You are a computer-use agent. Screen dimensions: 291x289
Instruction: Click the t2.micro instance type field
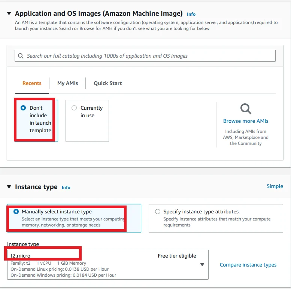(x=107, y=265)
